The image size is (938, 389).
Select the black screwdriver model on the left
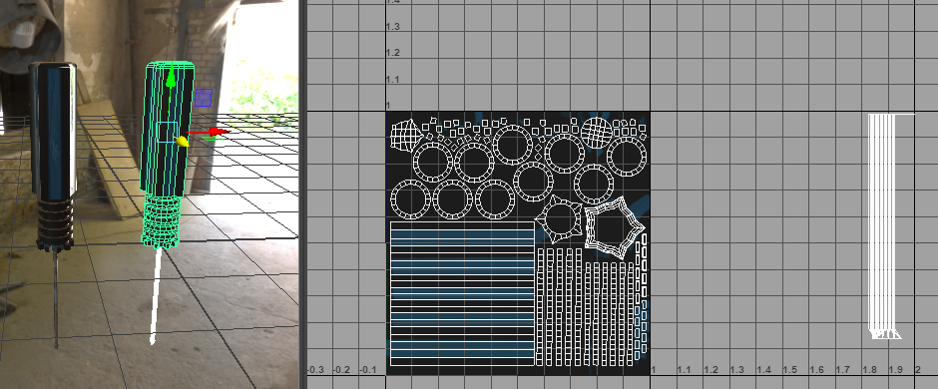point(53,157)
